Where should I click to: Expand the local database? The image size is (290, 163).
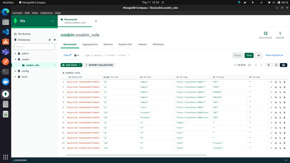(x=15, y=77)
